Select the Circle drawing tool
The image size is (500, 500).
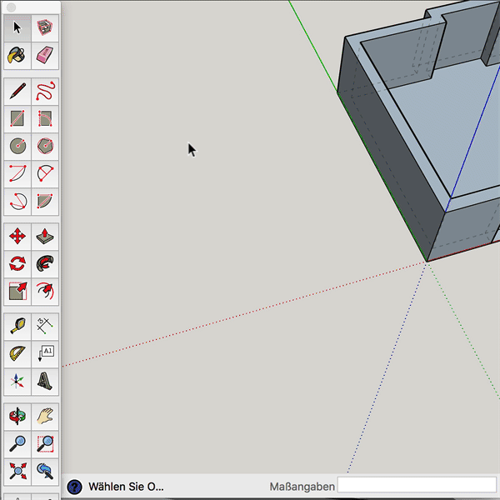pos(17,146)
